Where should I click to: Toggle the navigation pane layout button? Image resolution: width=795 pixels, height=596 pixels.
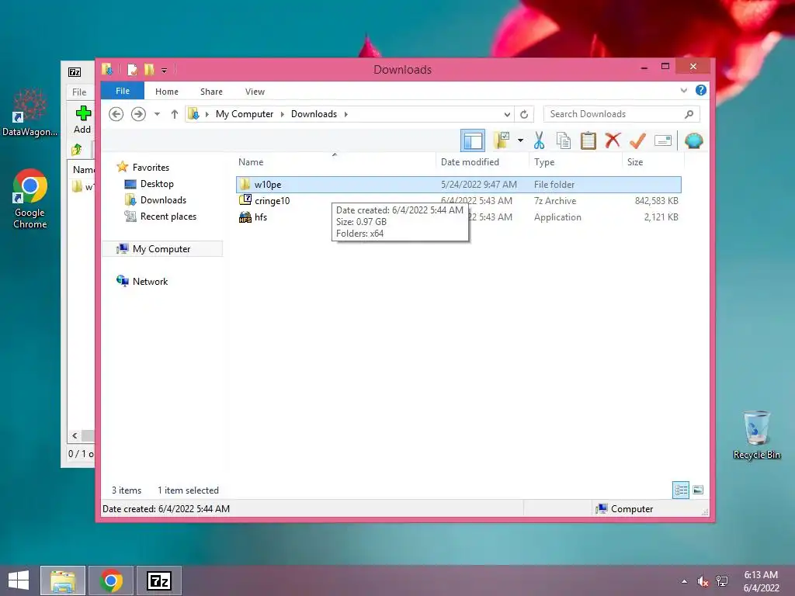tap(473, 140)
